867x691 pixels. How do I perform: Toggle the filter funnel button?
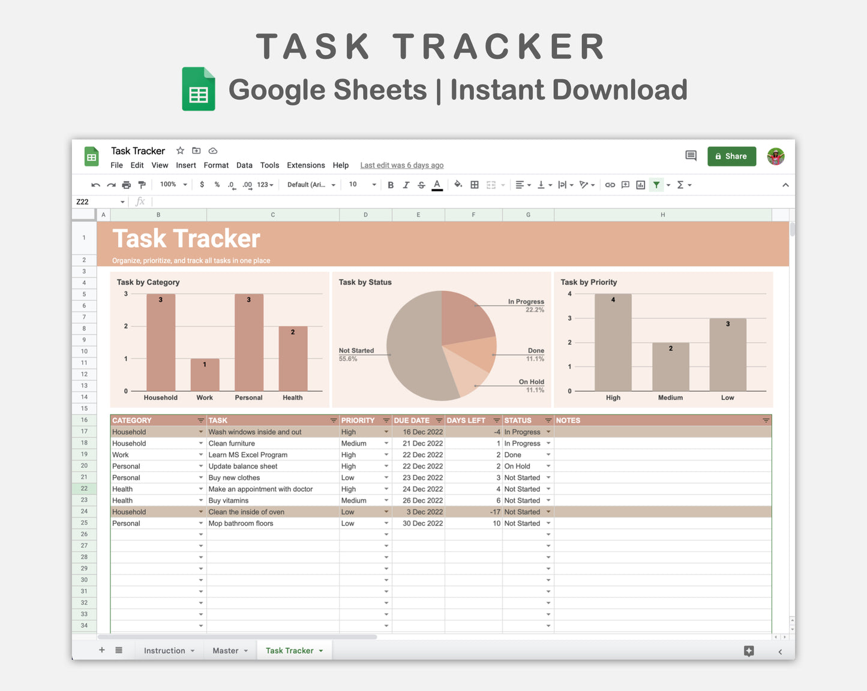pyautogui.click(x=656, y=185)
